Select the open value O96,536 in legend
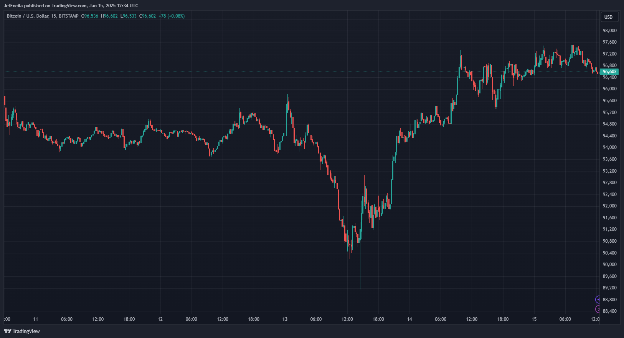Viewport: 624px width, 338px height. (90, 16)
